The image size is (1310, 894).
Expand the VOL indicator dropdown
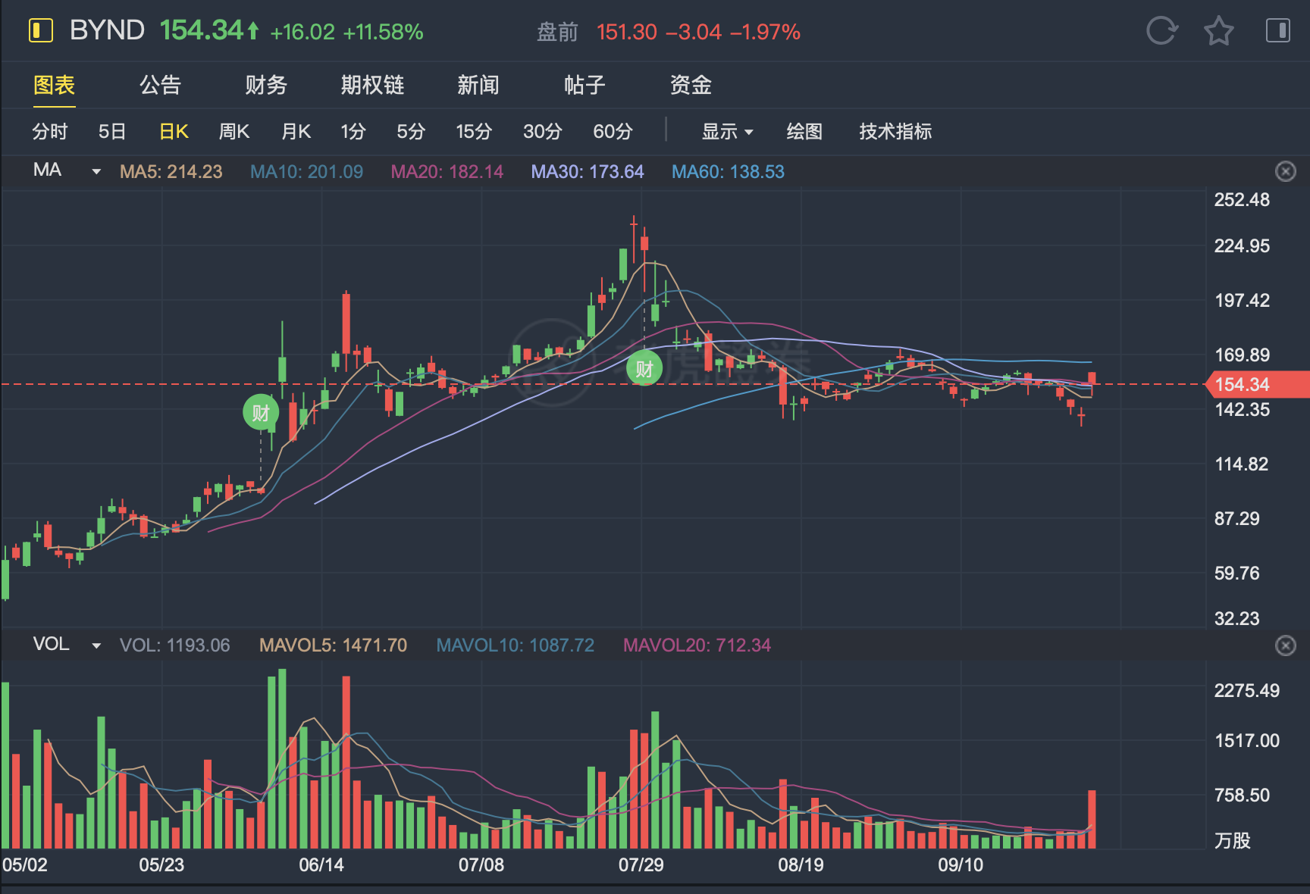[x=96, y=645]
